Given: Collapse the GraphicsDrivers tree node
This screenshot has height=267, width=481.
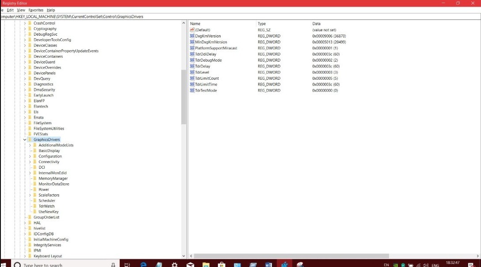Looking at the screenshot, I should coord(25,140).
